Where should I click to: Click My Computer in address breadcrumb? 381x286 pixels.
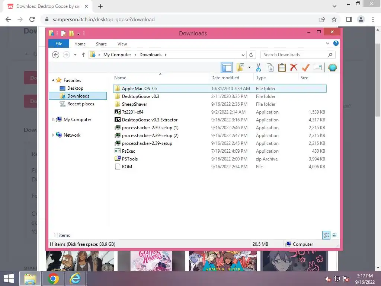[117, 55]
